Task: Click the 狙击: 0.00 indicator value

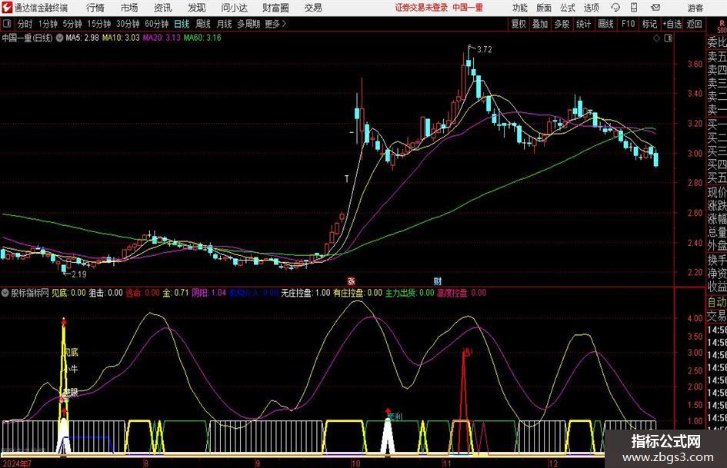Action: click(x=105, y=292)
